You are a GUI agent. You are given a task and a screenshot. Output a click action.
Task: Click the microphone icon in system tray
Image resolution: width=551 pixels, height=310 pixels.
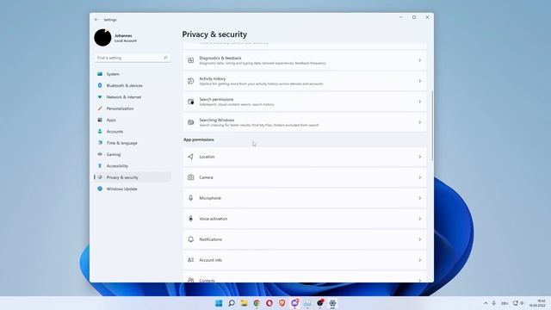[x=494, y=303]
